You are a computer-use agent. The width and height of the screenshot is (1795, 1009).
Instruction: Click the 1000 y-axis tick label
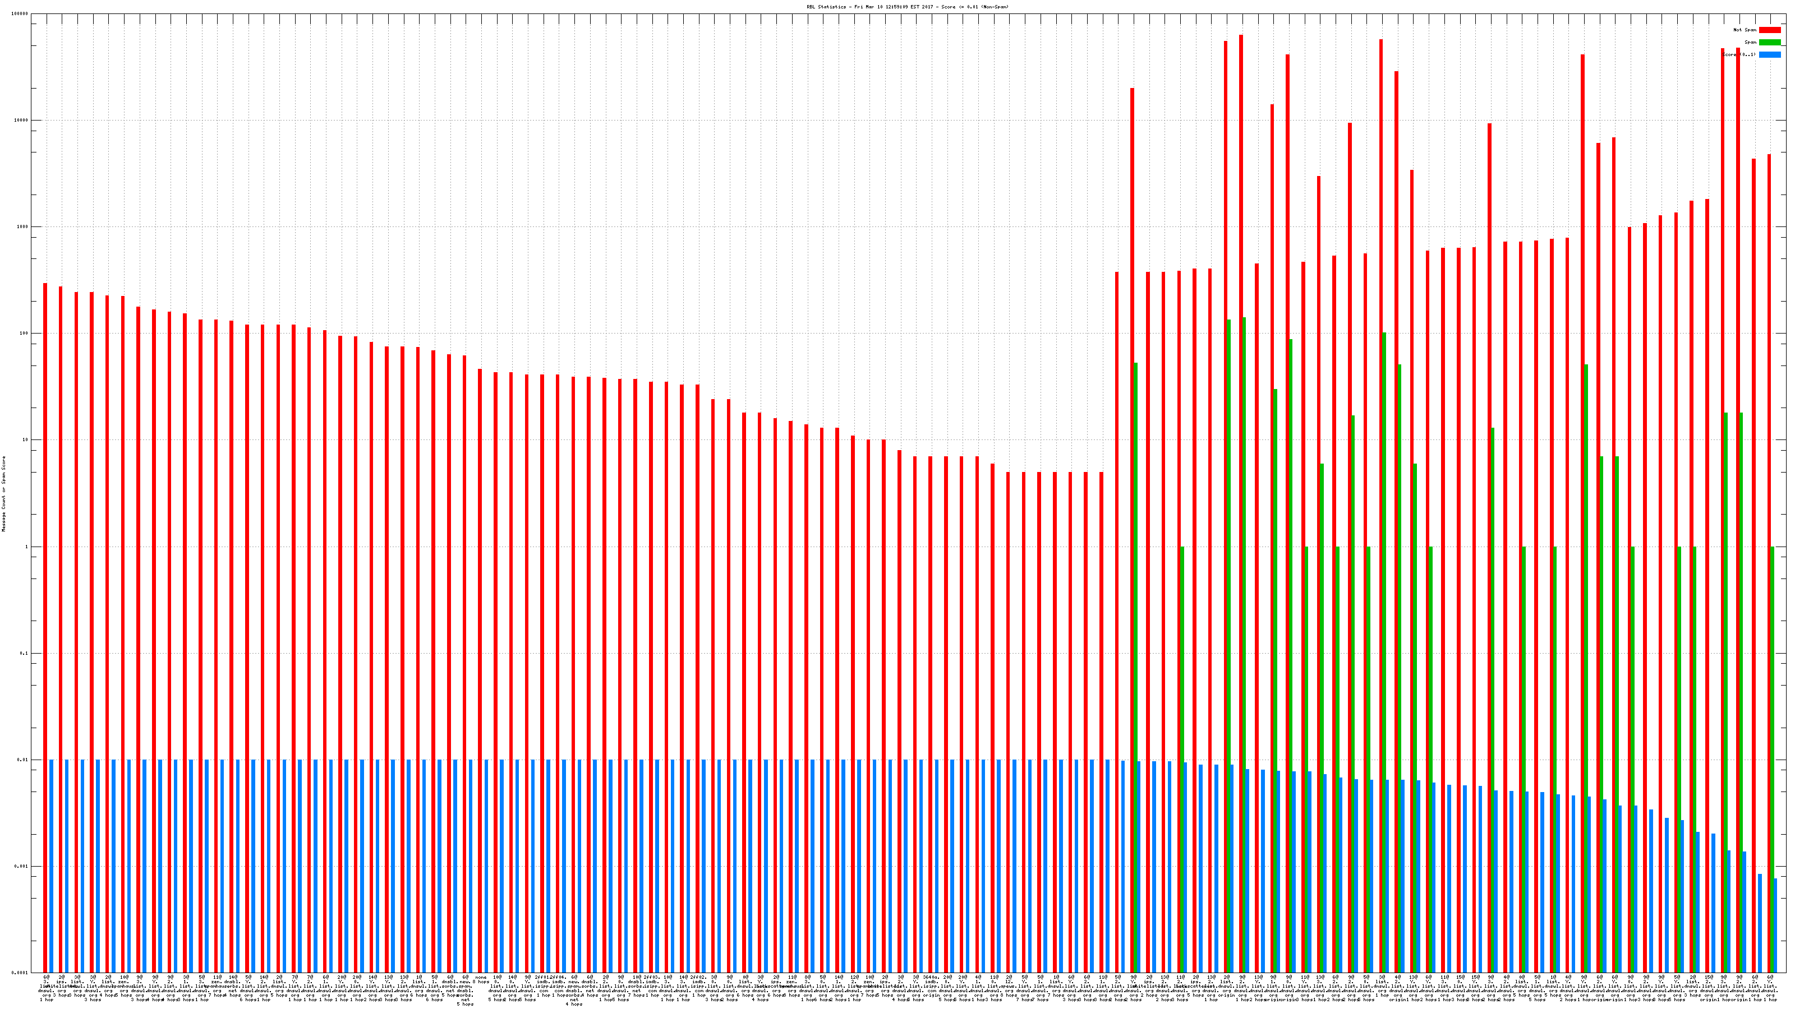pyautogui.click(x=23, y=227)
